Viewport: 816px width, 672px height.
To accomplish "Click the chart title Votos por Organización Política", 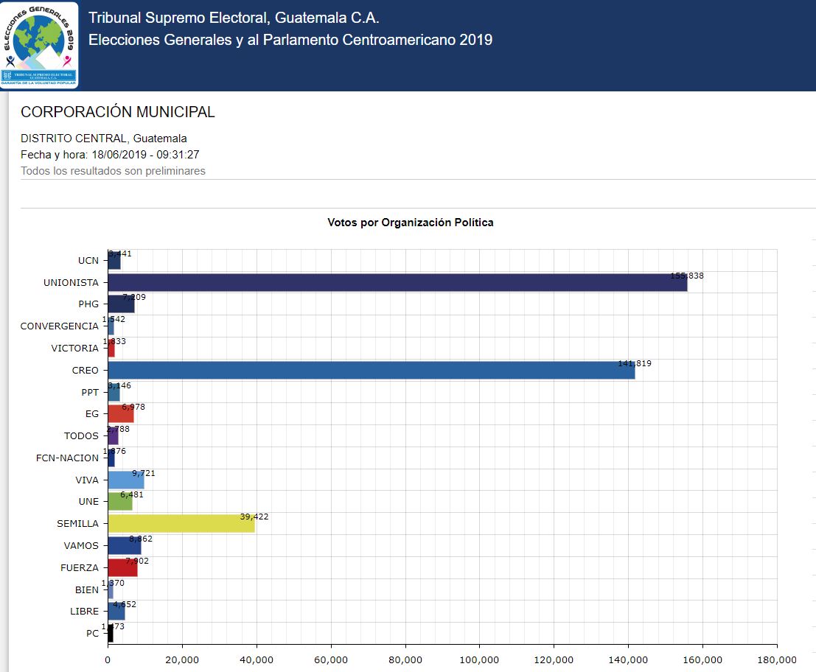I will [410, 223].
